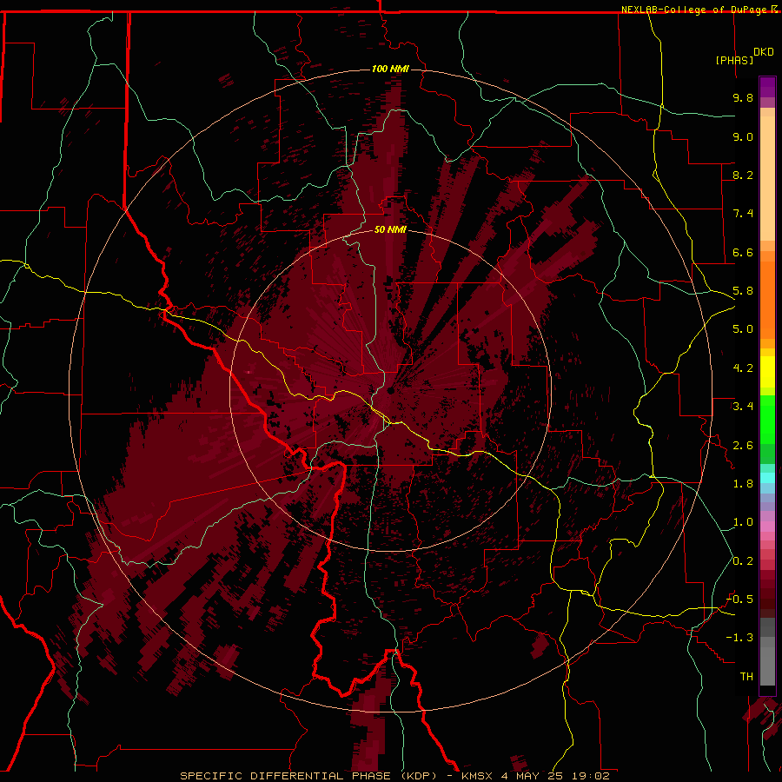Click the 2.6 legend value
This screenshot has width=782, height=782.
pyautogui.click(x=743, y=446)
